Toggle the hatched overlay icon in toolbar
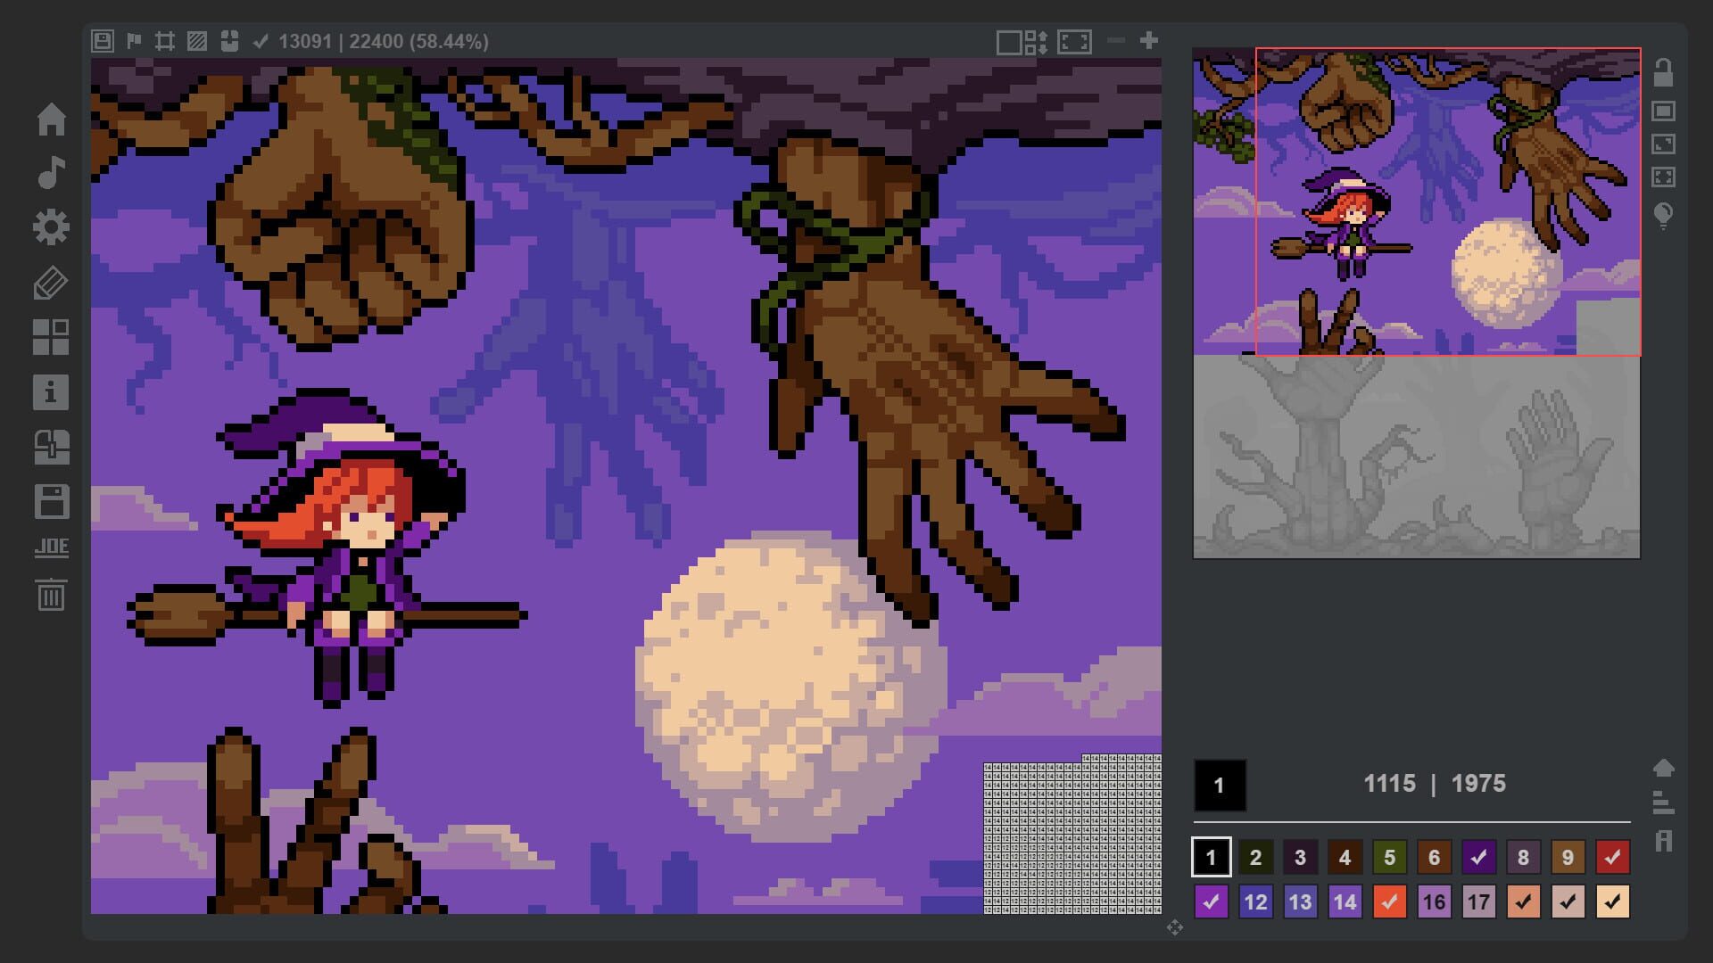Viewport: 1713px width, 963px height. (x=197, y=41)
